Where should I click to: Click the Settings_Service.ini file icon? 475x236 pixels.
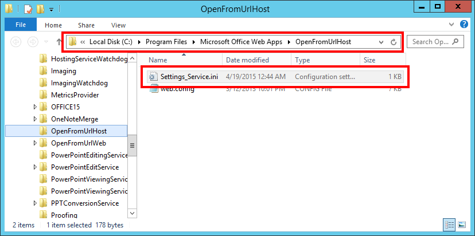pos(153,77)
